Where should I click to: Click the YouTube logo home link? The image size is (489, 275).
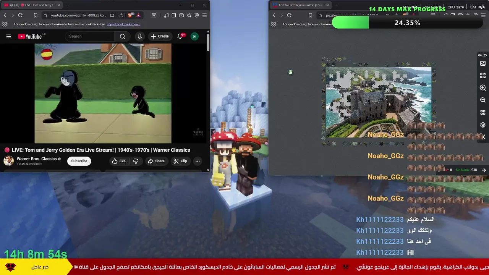[30, 36]
